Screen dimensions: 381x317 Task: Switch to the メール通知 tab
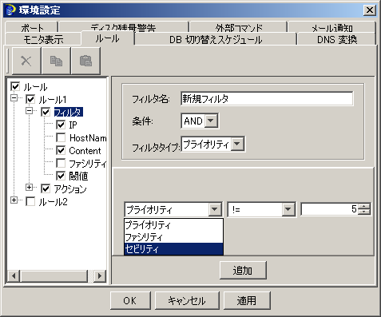tap(332, 28)
